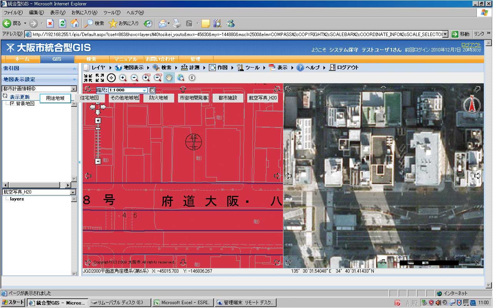Select the pan hand tool
The height and width of the screenshot is (308, 493).
[x=169, y=78]
